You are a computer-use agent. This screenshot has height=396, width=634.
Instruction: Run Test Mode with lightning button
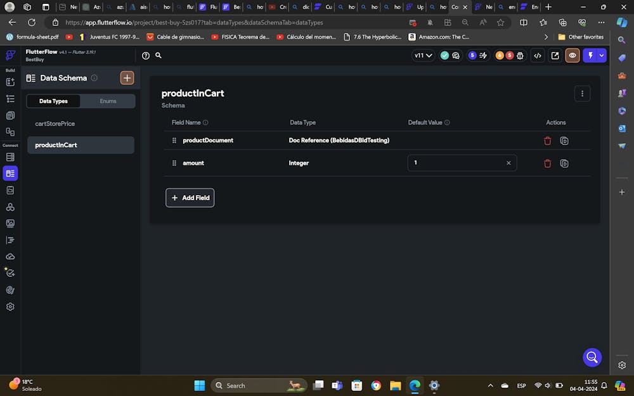(590, 56)
